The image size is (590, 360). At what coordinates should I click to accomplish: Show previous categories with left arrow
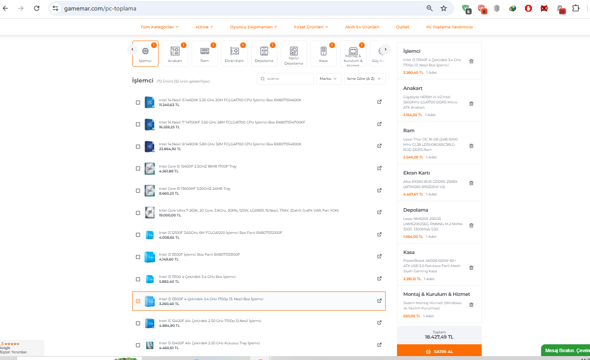coord(132,49)
